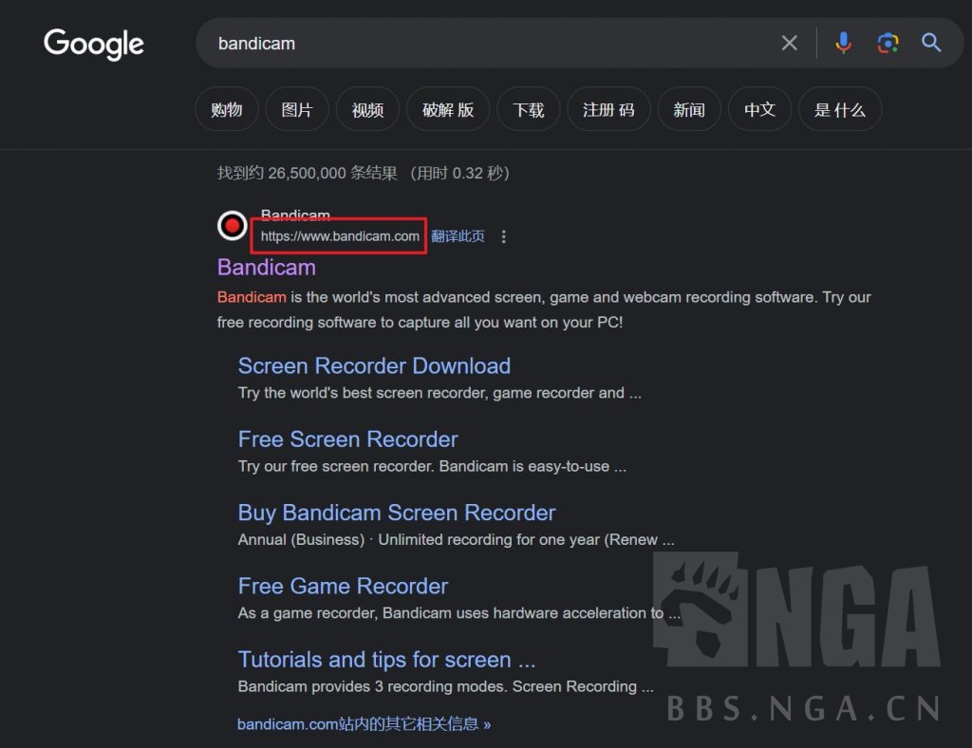The width and height of the screenshot is (972, 748).
Task: Click the Bandicam site name above the URL
Action: pyautogui.click(x=295, y=215)
